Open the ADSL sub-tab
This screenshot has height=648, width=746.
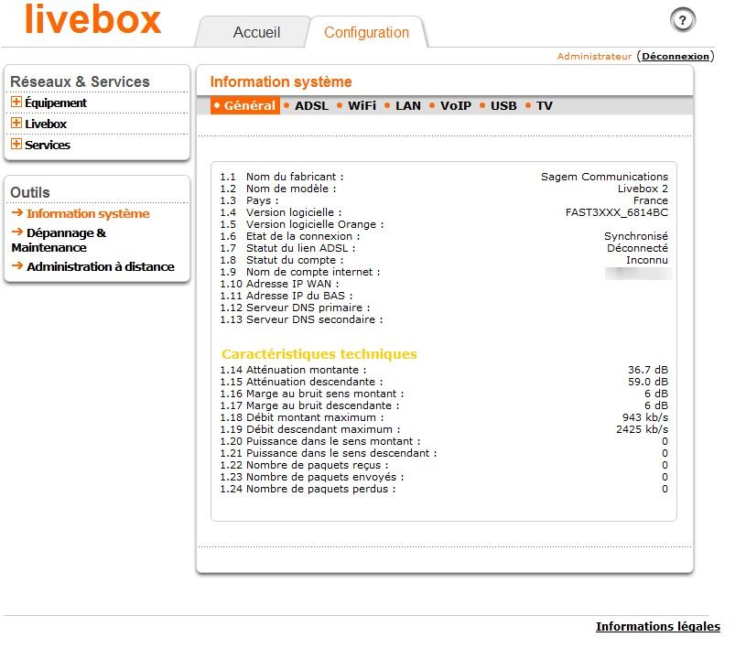point(311,105)
